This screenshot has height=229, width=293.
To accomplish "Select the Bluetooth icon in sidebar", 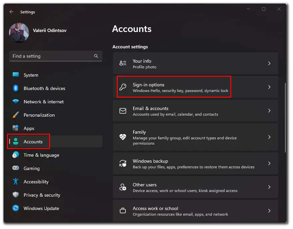I will pyautogui.click(x=16, y=88).
